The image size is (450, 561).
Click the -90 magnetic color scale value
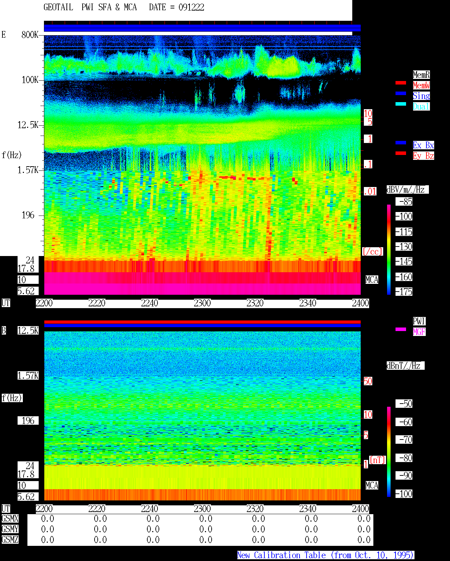click(x=404, y=476)
